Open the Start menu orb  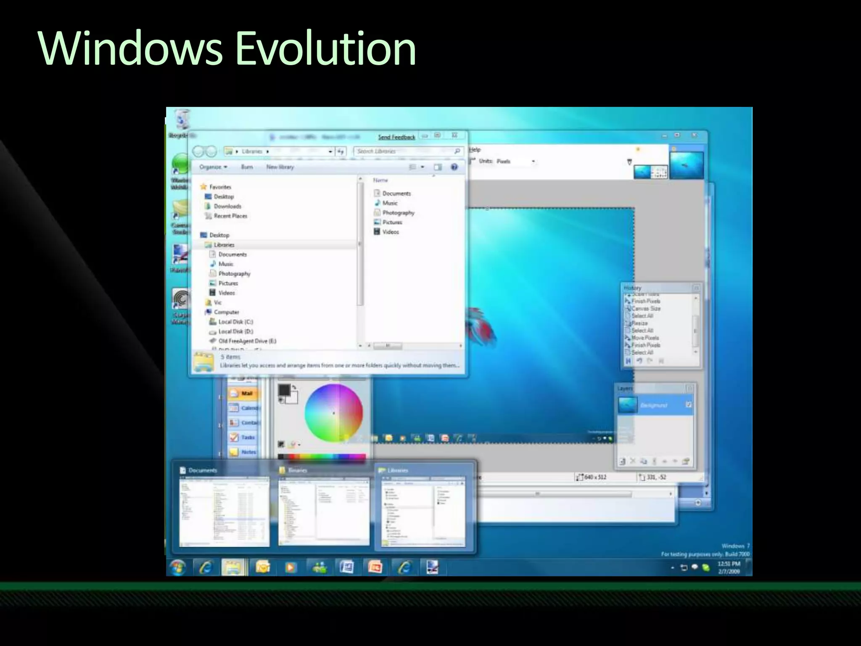(177, 568)
